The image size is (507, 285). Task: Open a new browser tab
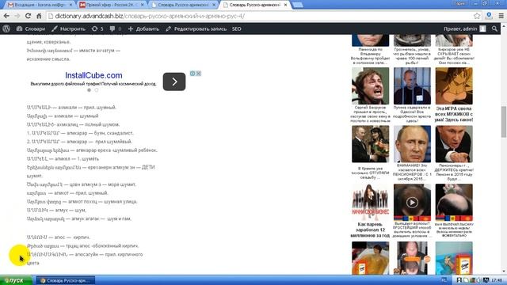(298, 5)
